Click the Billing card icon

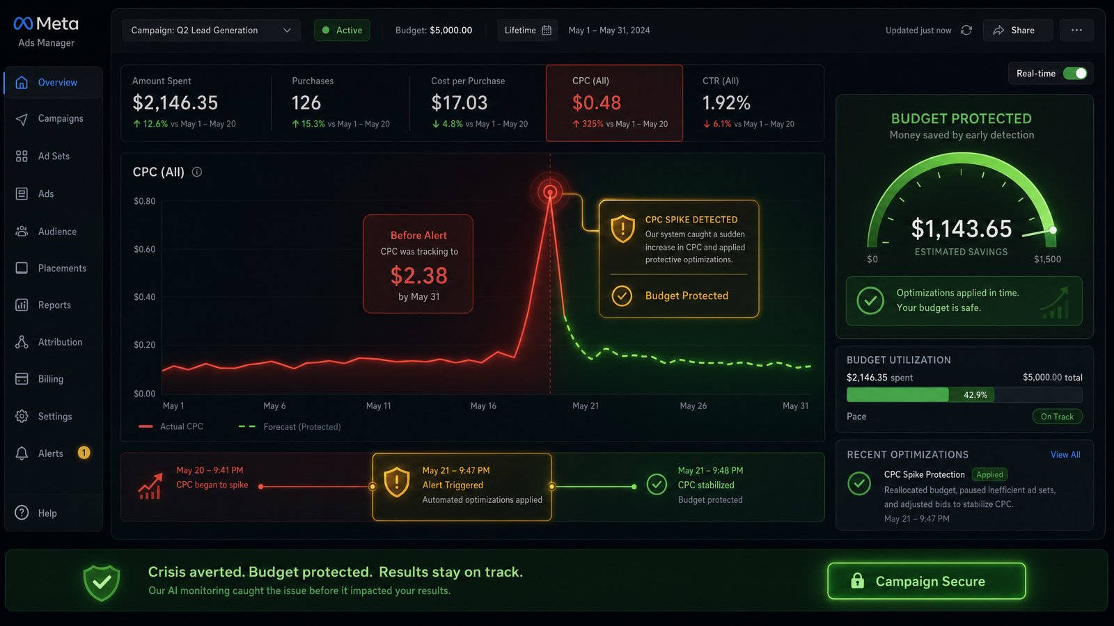tap(22, 378)
